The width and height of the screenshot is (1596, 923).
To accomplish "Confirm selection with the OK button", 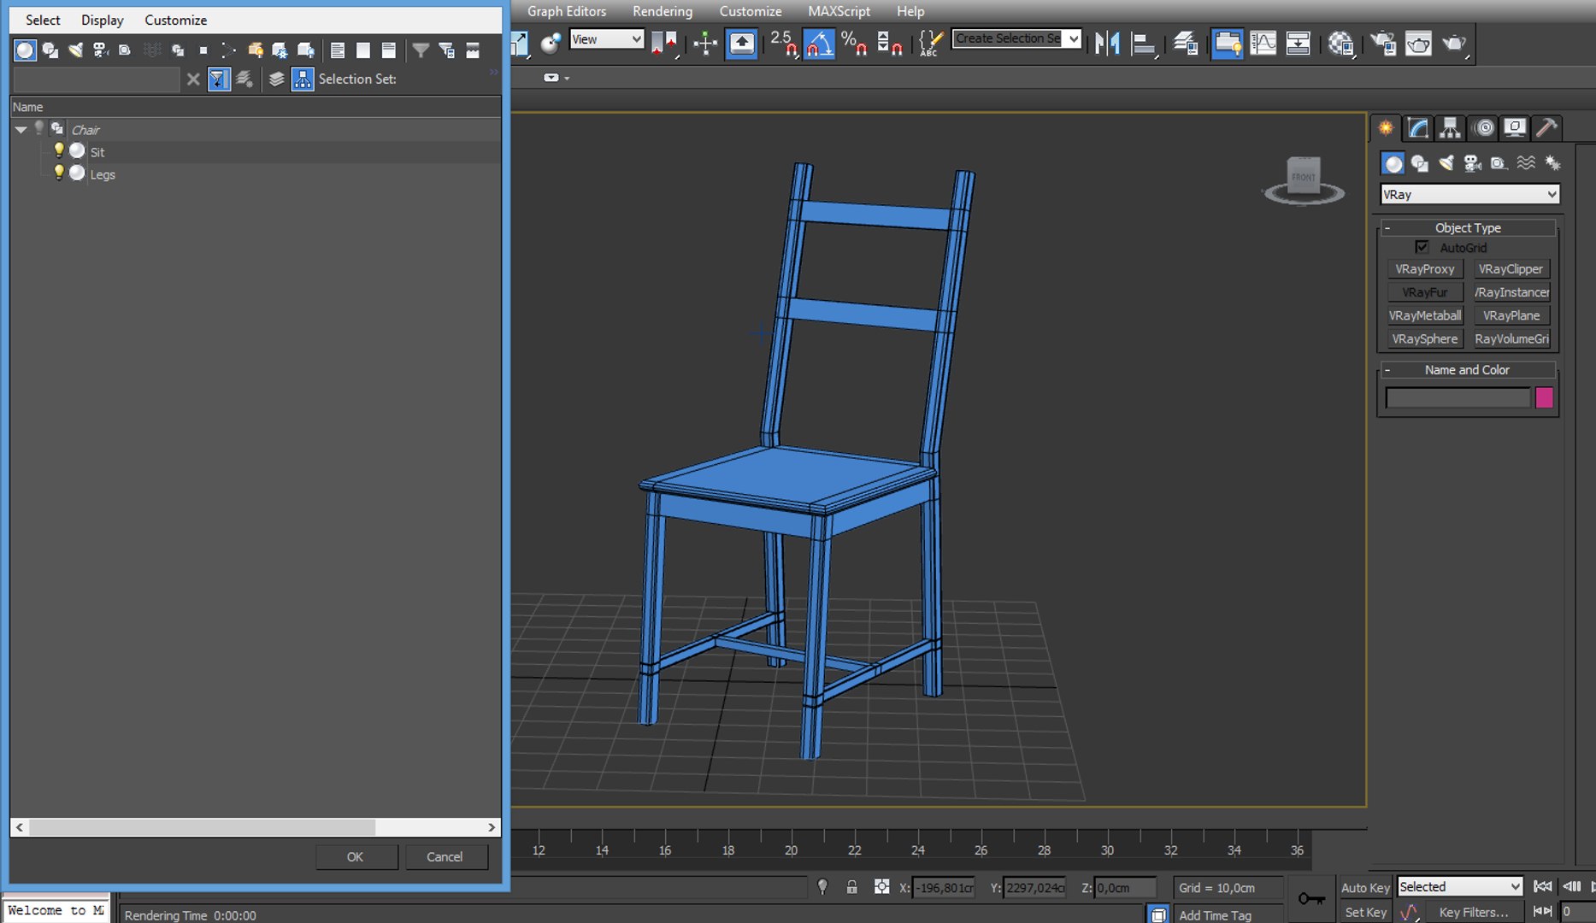I will [x=356, y=856].
